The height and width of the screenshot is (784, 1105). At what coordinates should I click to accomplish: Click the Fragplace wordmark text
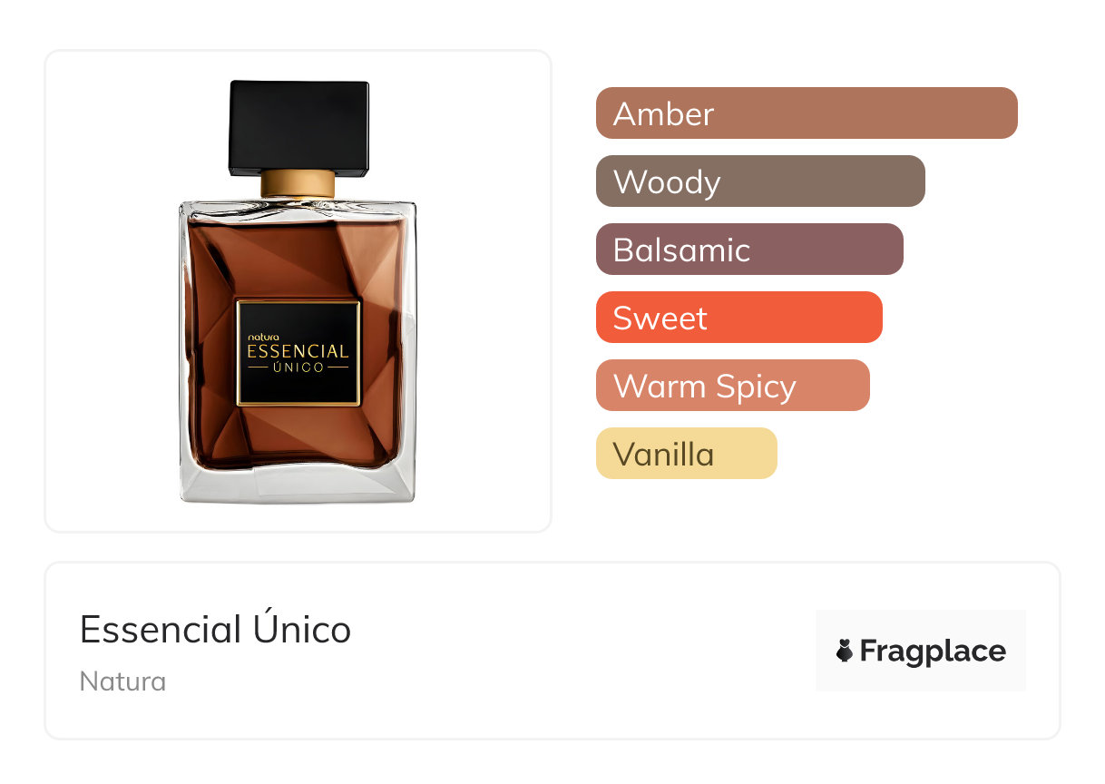933,652
